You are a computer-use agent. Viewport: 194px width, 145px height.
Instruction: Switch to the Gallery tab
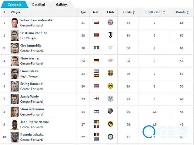coord(61,5)
